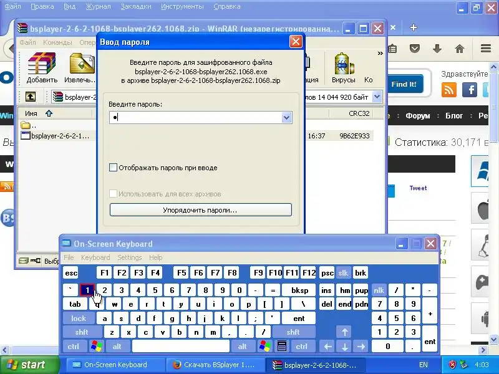Open the Firefox Закладки menu
The height and width of the screenshot is (374, 499).
(x=136, y=6)
